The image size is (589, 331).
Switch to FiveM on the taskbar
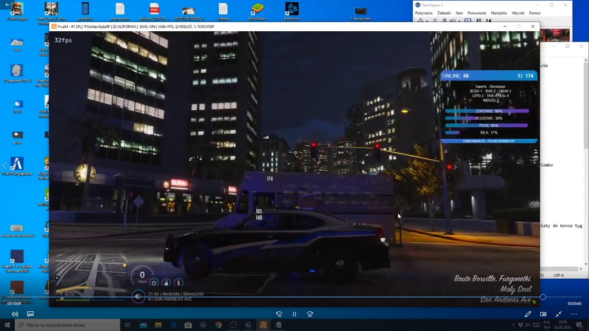(263, 325)
